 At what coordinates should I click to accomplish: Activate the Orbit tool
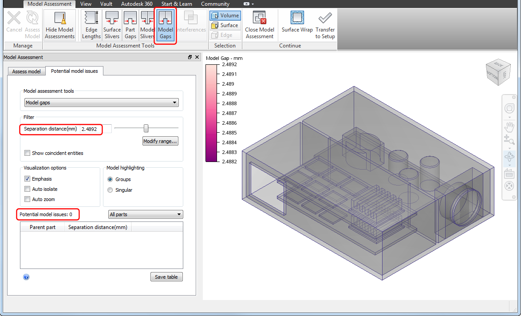click(509, 157)
